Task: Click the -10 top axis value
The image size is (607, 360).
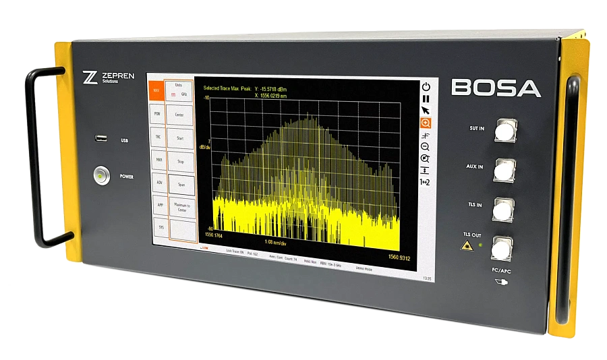Action: click(x=206, y=98)
